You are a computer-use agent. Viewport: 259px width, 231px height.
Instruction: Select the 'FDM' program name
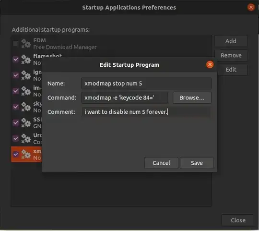[40, 40]
